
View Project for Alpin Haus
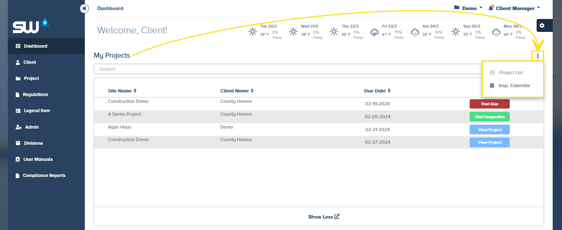(489, 130)
